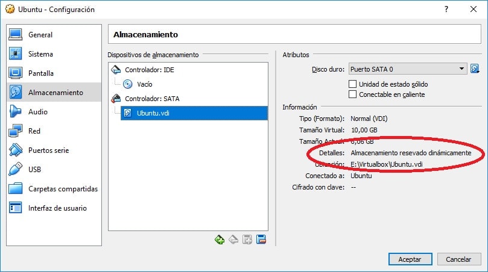This screenshot has width=488, height=272.
Task: Click 'Almacenamiento resevado dinámicamente' details text
Action: tap(411, 153)
